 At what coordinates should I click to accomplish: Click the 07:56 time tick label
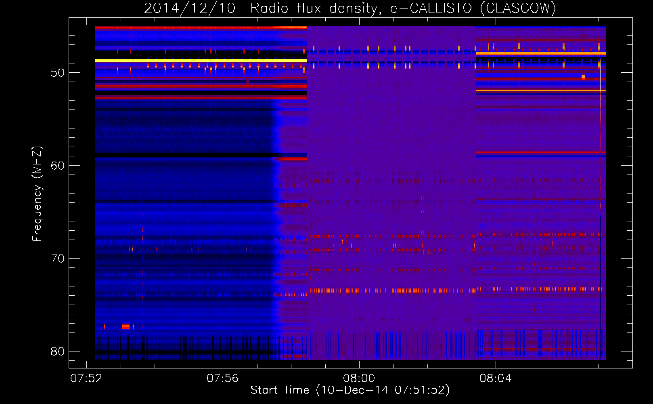pyautogui.click(x=223, y=379)
